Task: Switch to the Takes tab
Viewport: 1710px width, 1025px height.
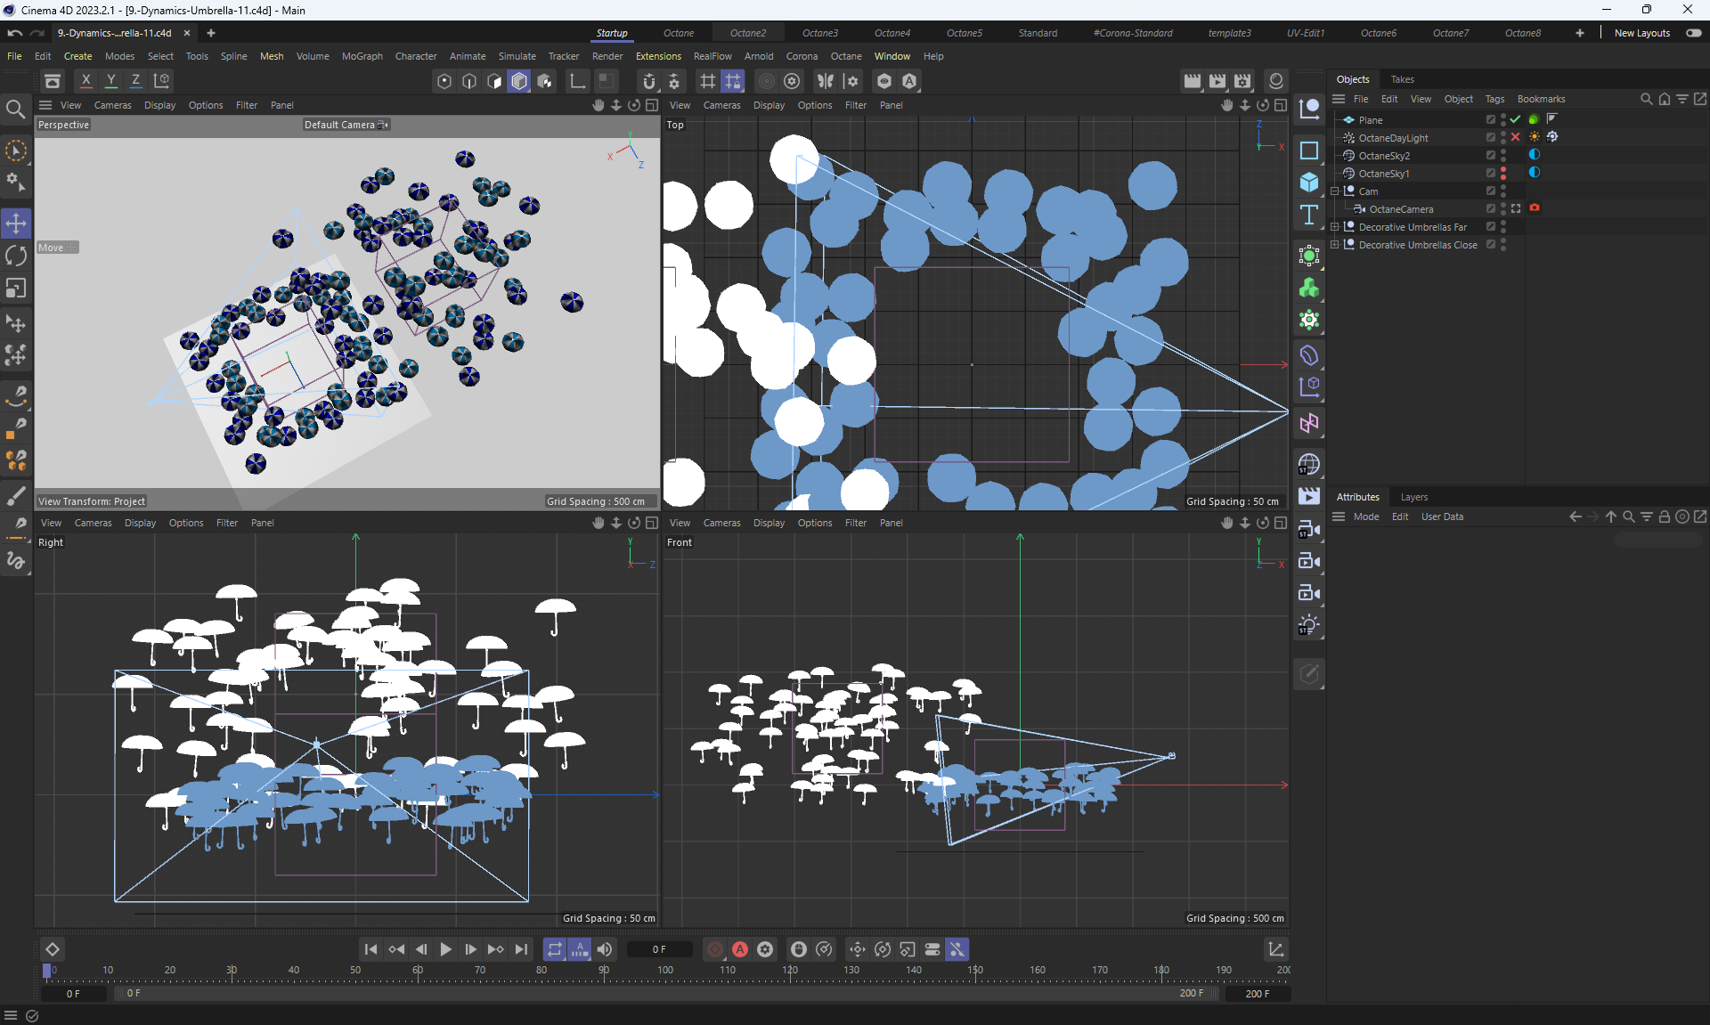Action: click(x=1402, y=79)
